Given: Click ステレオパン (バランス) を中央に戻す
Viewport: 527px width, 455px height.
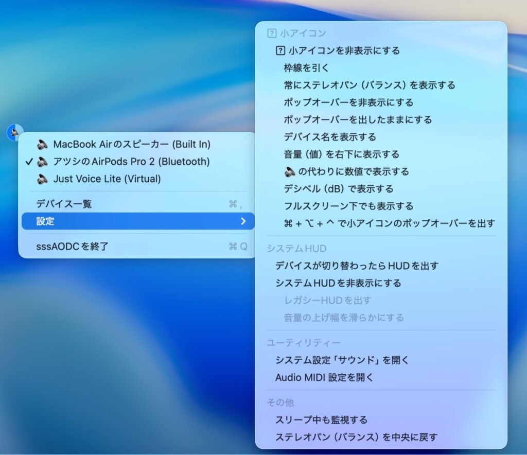Looking at the screenshot, I should tap(356, 437).
